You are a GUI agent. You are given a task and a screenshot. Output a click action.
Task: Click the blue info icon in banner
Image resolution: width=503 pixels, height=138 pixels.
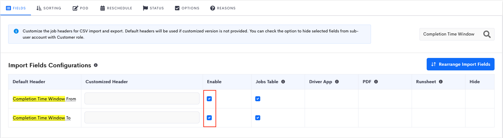pyautogui.click(x=16, y=31)
